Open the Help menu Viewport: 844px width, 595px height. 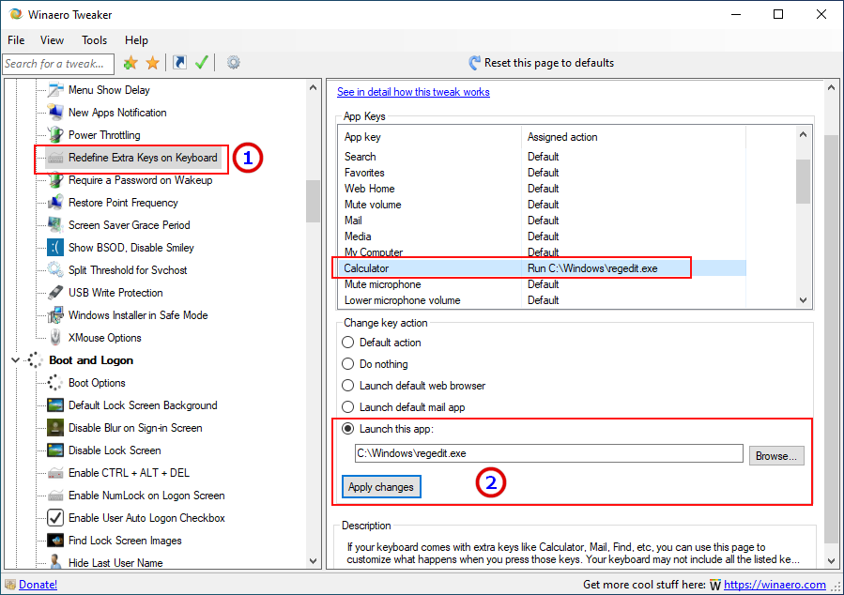[x=136, y=40]
